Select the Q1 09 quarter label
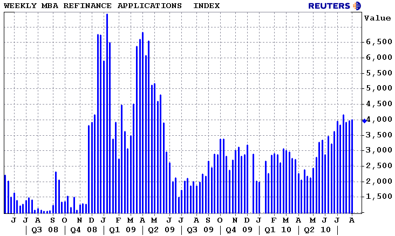This screenshot has width=395, height=236. coord(122,230)
